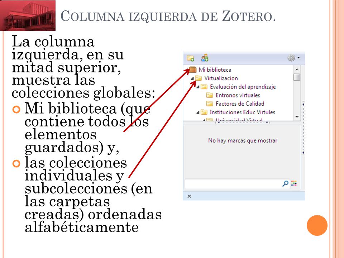Select Instituciones Educ Virtules collection name
The image size is (344, 258).
click(x=243, y=112)
